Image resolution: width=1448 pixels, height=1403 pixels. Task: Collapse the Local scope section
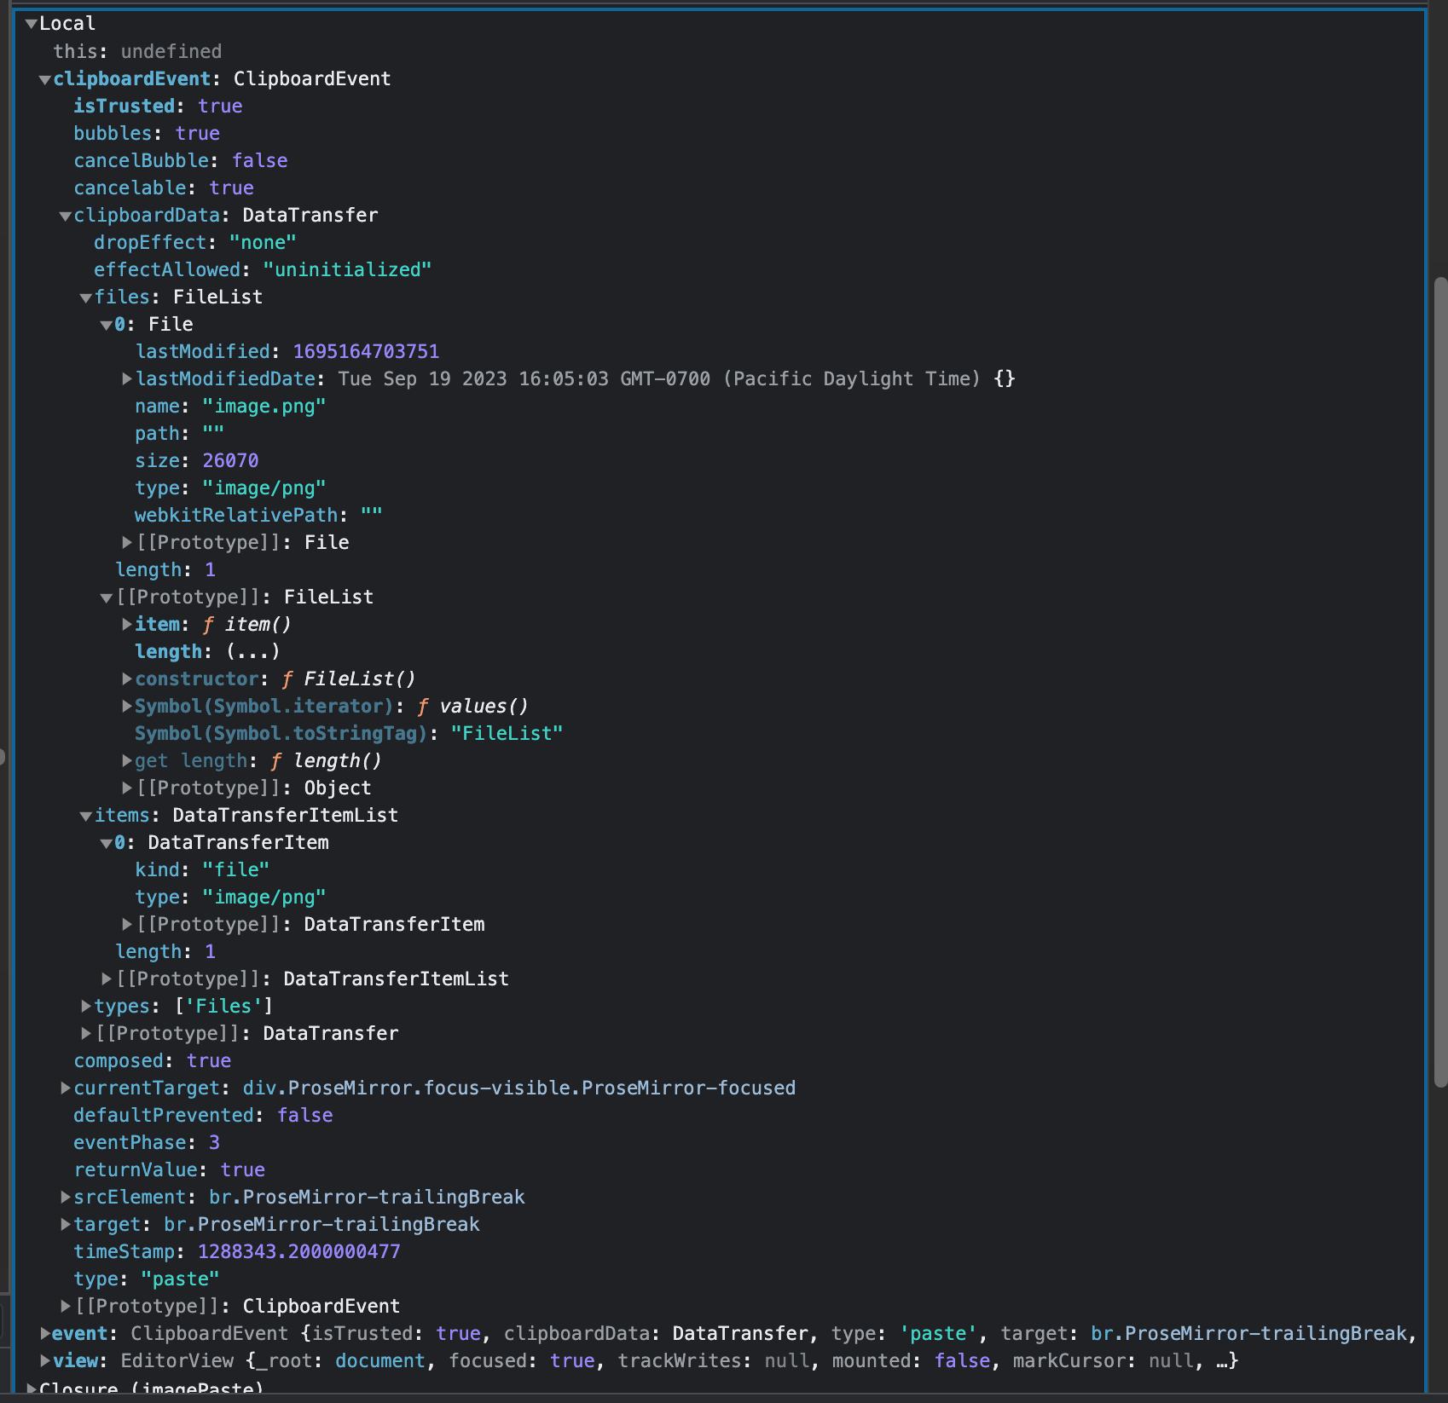(x=32, y=23)
